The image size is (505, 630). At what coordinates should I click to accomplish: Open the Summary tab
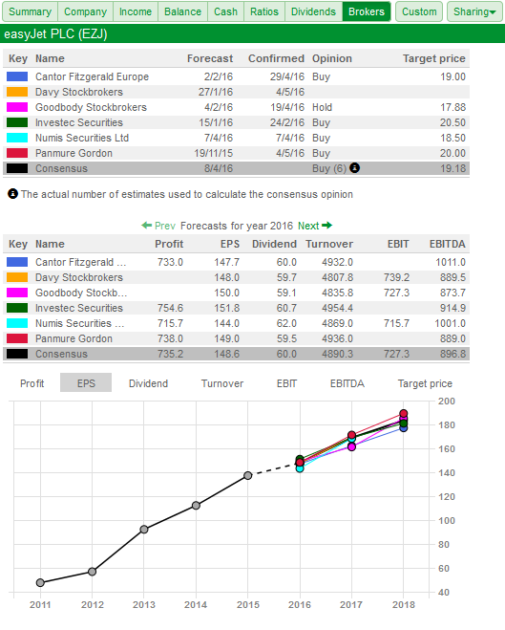[x=31, y=11]
